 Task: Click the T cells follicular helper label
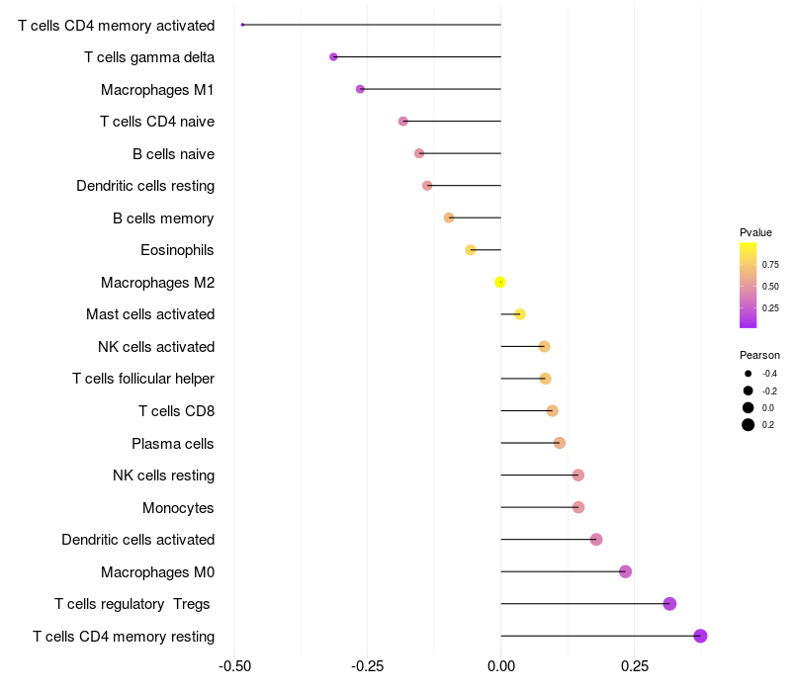click(x=143, y=379)
